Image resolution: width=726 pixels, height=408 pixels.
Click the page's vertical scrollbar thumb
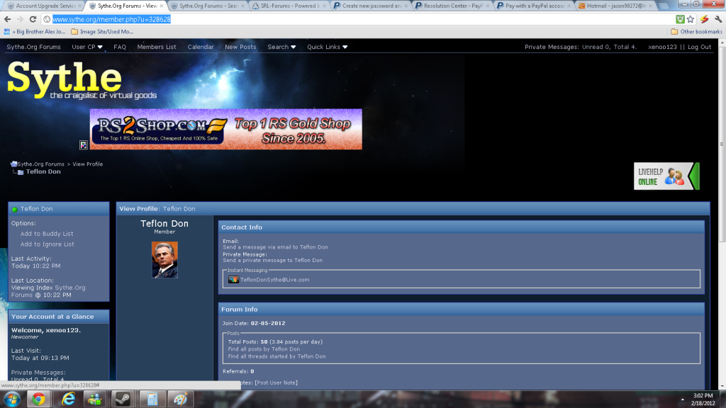tap(722, 144)
